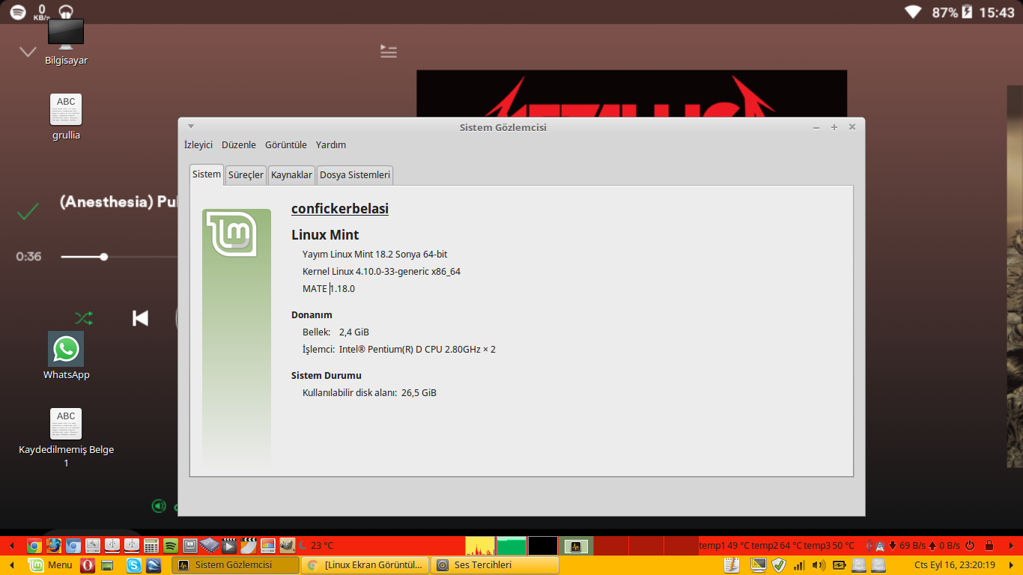
Task: Click the Linux Mint logo in Sistem tab
Action: 231,234
